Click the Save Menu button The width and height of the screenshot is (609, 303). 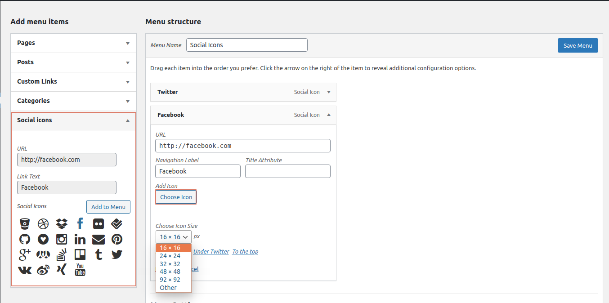(578, 45)
